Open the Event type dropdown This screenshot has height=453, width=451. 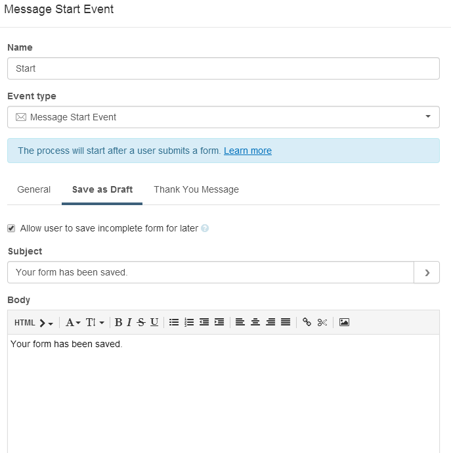[x=223, y=117]
